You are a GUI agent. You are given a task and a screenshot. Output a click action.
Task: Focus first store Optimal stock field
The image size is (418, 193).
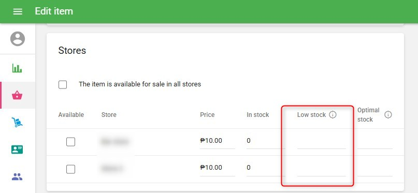[x=375, y=141]
